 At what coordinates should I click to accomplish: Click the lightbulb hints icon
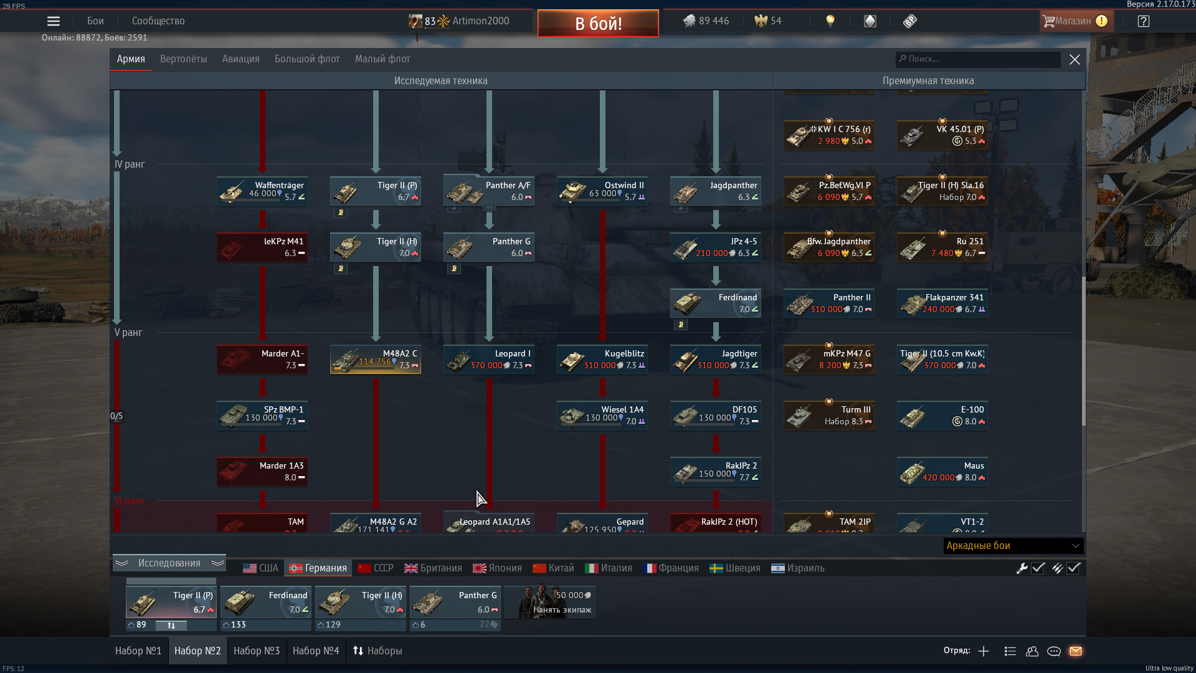pos(830,21)
